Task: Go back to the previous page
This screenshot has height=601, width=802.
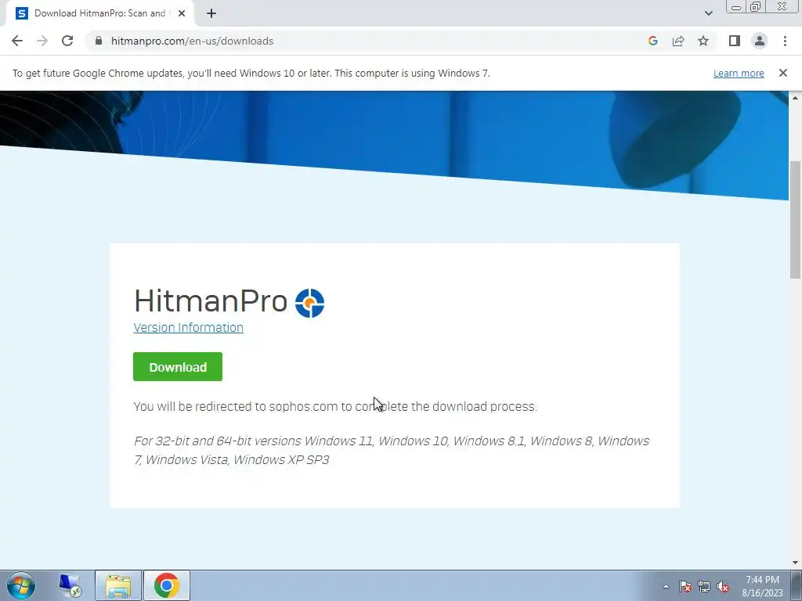Action: pos(17,41)
